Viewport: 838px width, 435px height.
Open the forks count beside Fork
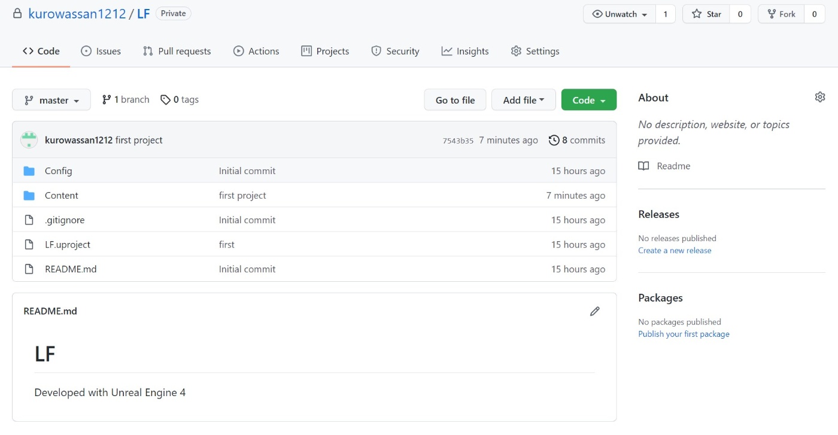[x=814, y=14]
